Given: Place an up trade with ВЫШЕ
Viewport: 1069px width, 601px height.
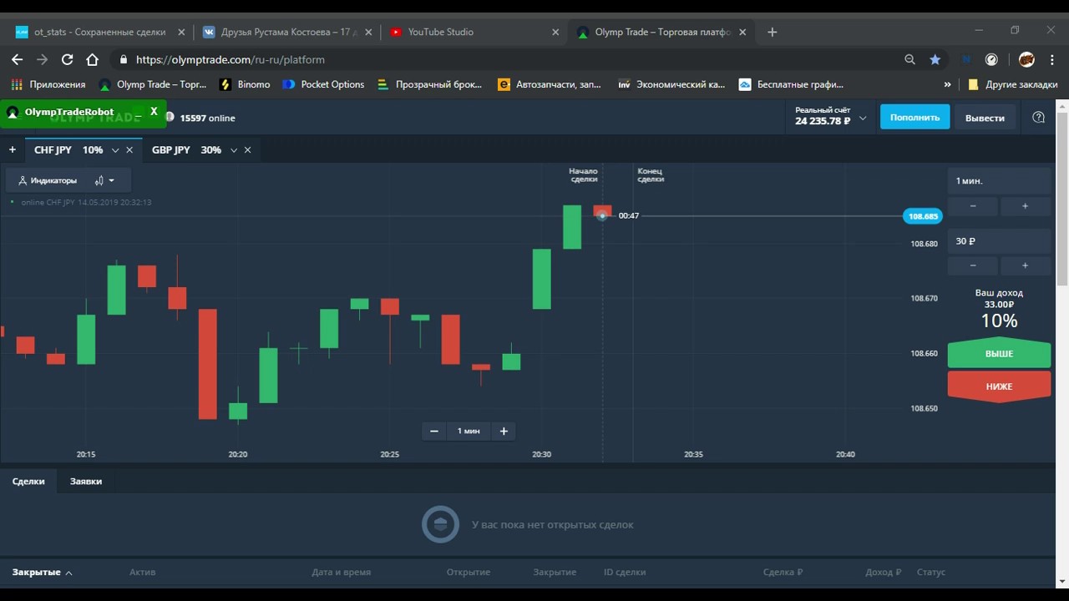Looking at the screenshot, I should coord(999,354).
